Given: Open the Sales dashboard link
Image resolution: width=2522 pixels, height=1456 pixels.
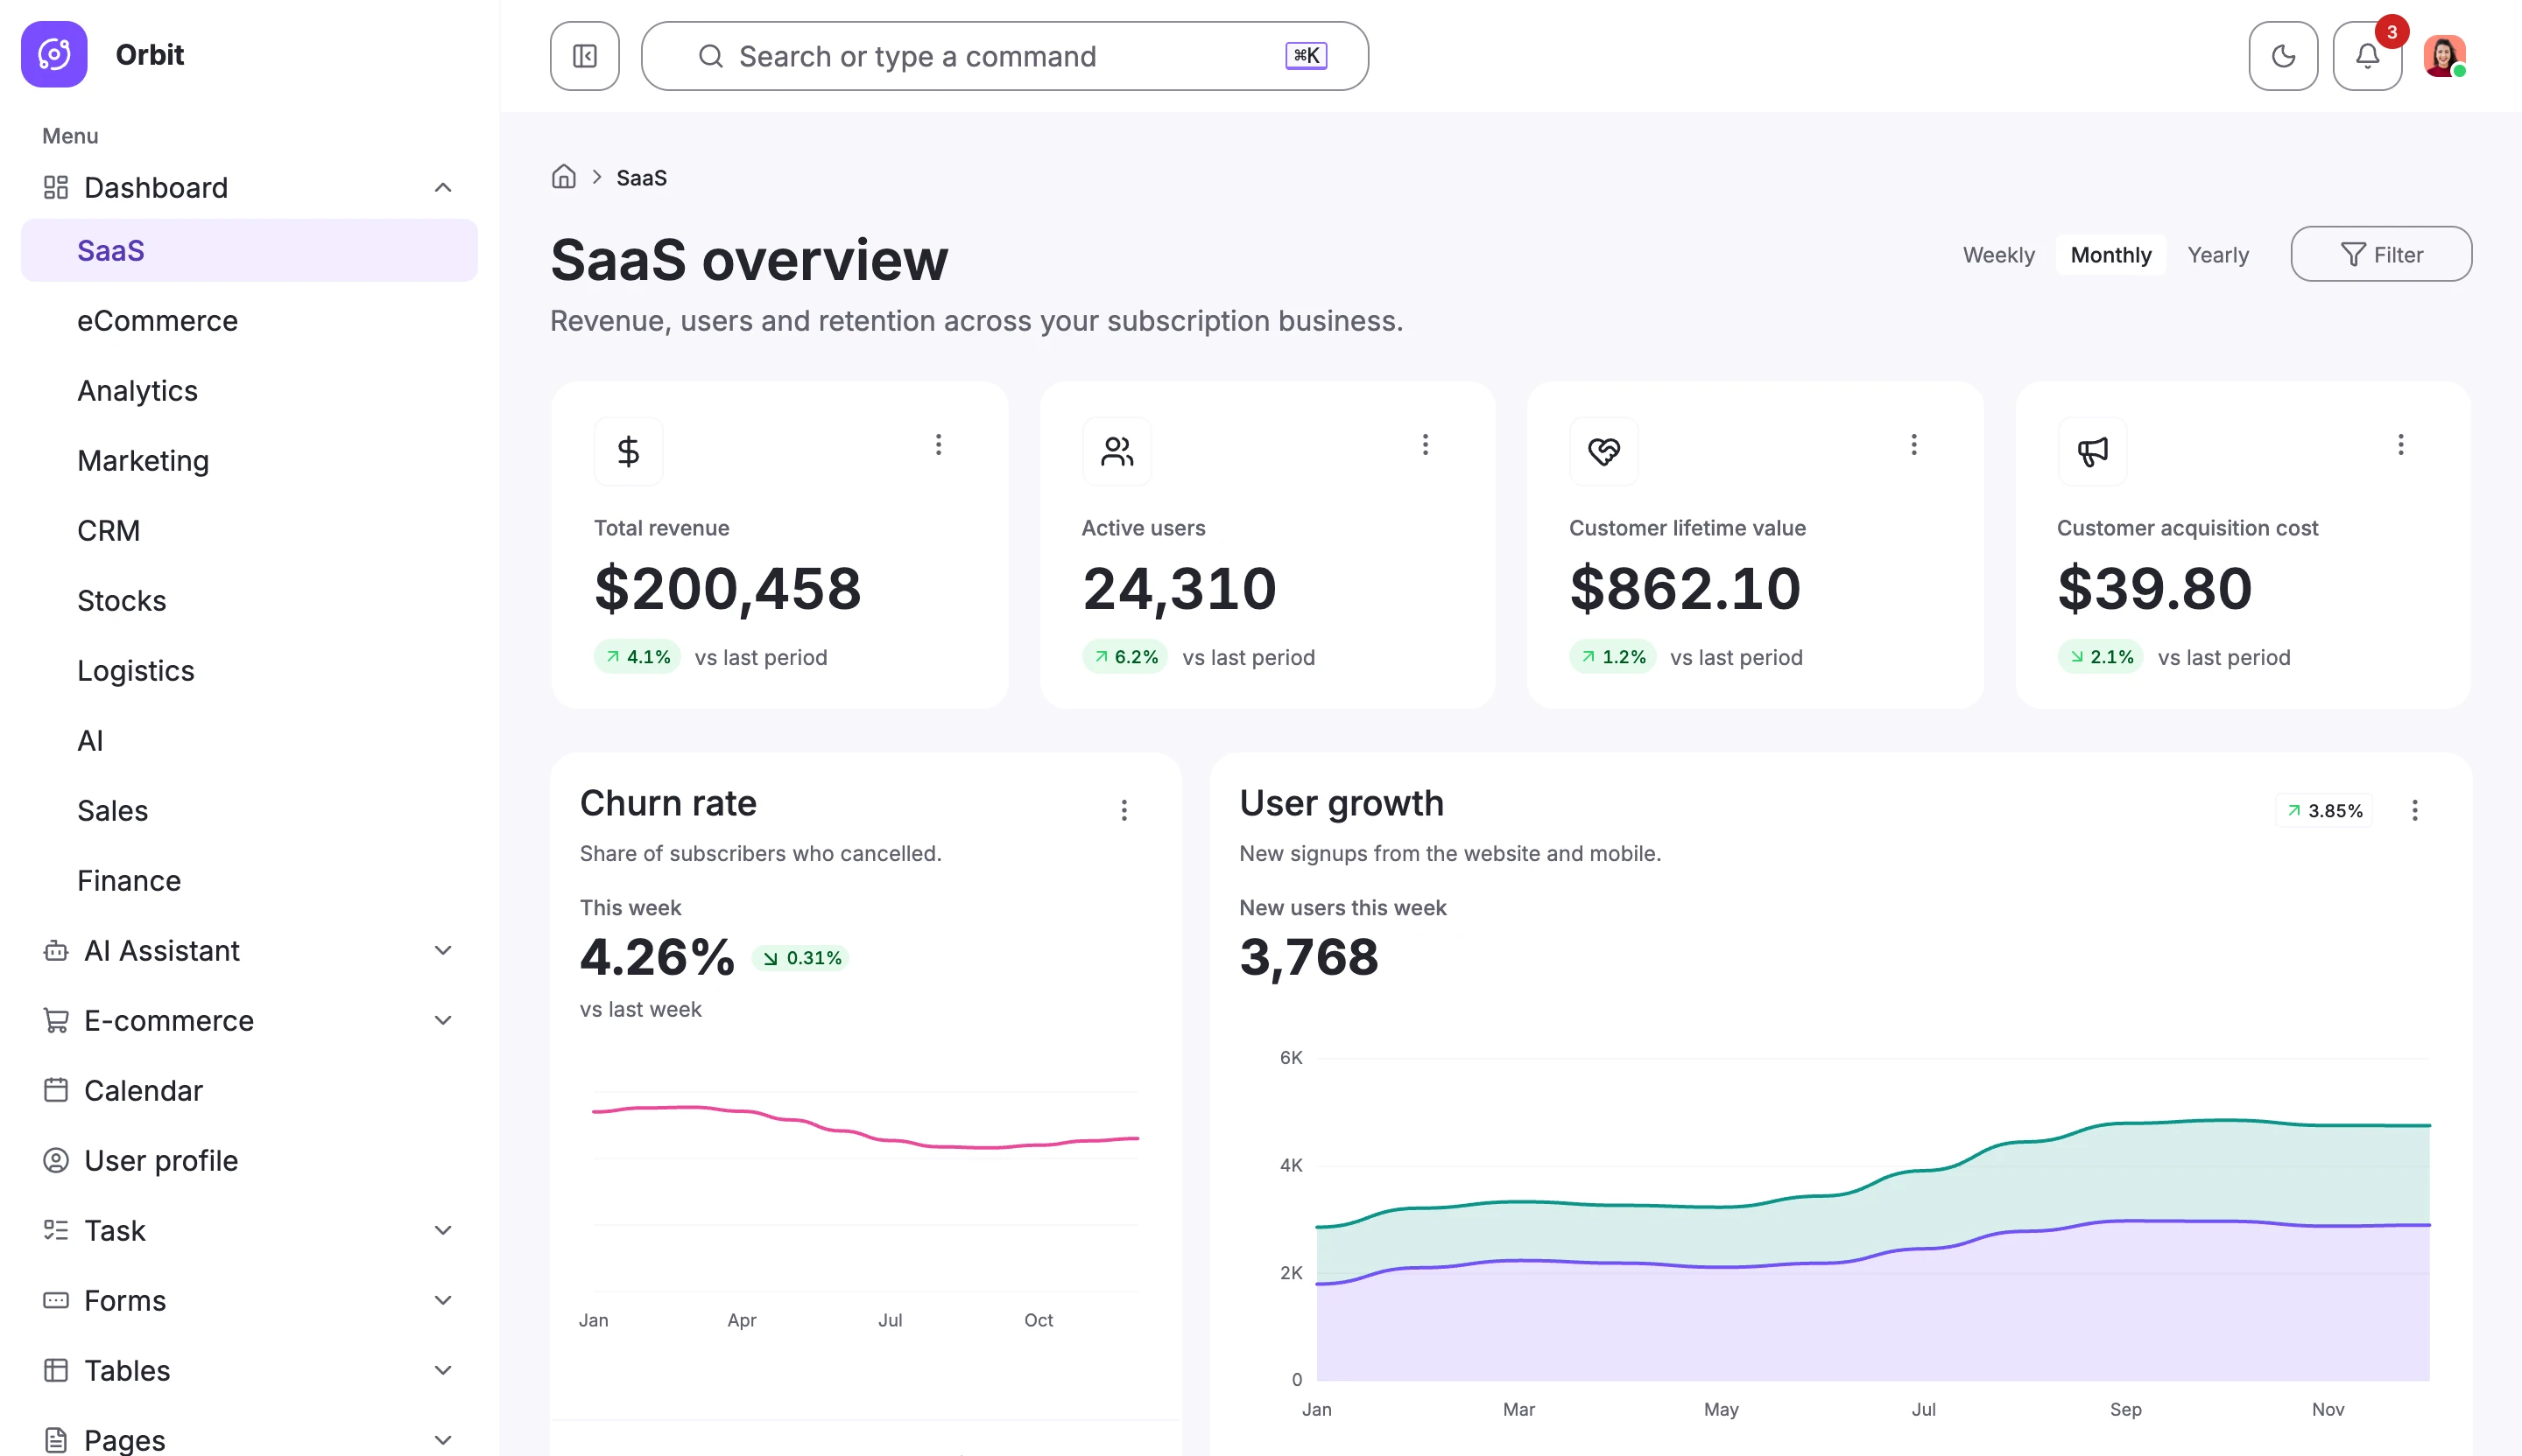Looking at the screenshot, I should (250, 810).
